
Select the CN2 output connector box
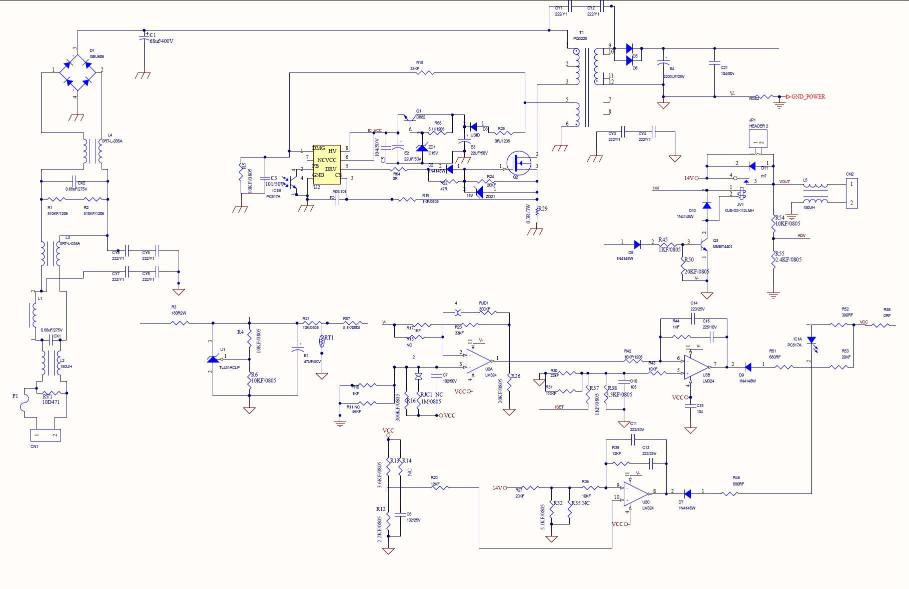[x=851, y=193]
